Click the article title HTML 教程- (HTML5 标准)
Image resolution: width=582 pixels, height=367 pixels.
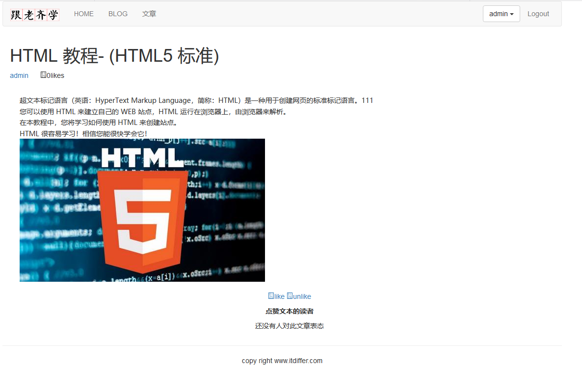tap(114, 56)
